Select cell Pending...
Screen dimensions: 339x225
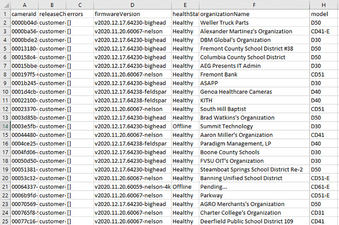click(254, 187)
